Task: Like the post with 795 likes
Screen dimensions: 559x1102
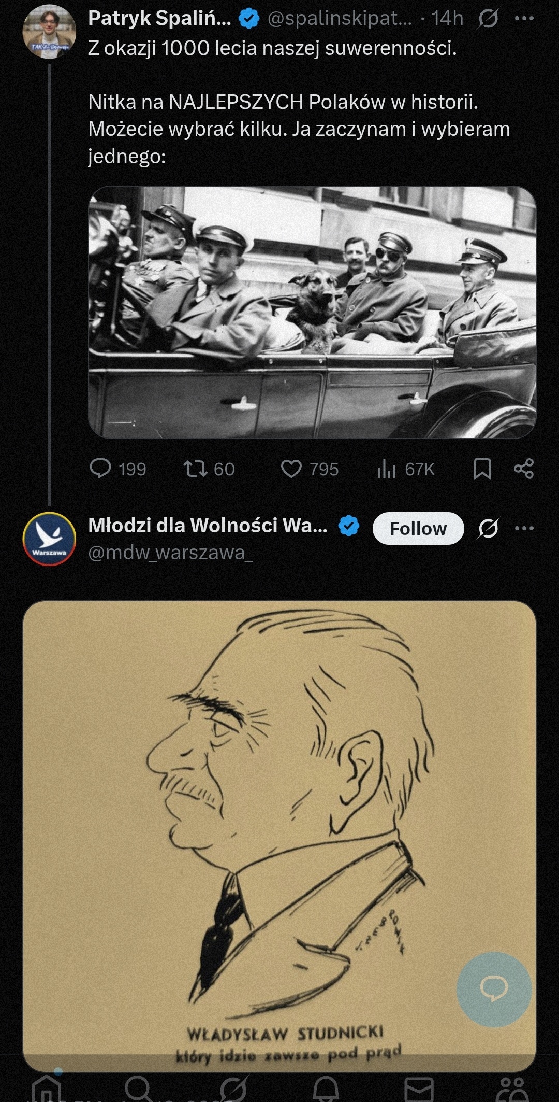Action: [291, 469]
